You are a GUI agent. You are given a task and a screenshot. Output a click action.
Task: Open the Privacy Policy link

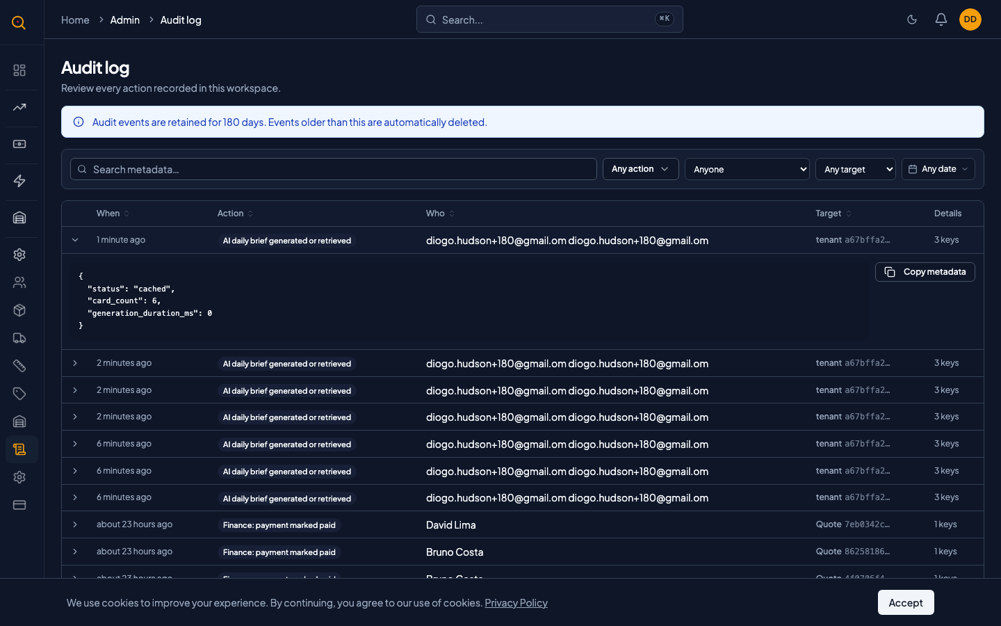click(516, 603)
